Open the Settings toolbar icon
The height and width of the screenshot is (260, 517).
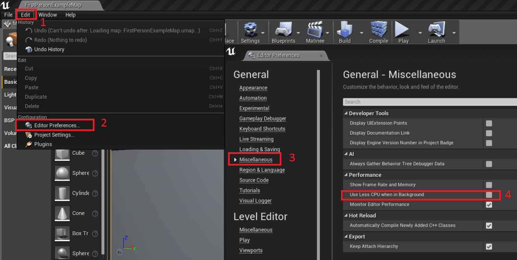point(250,30)
